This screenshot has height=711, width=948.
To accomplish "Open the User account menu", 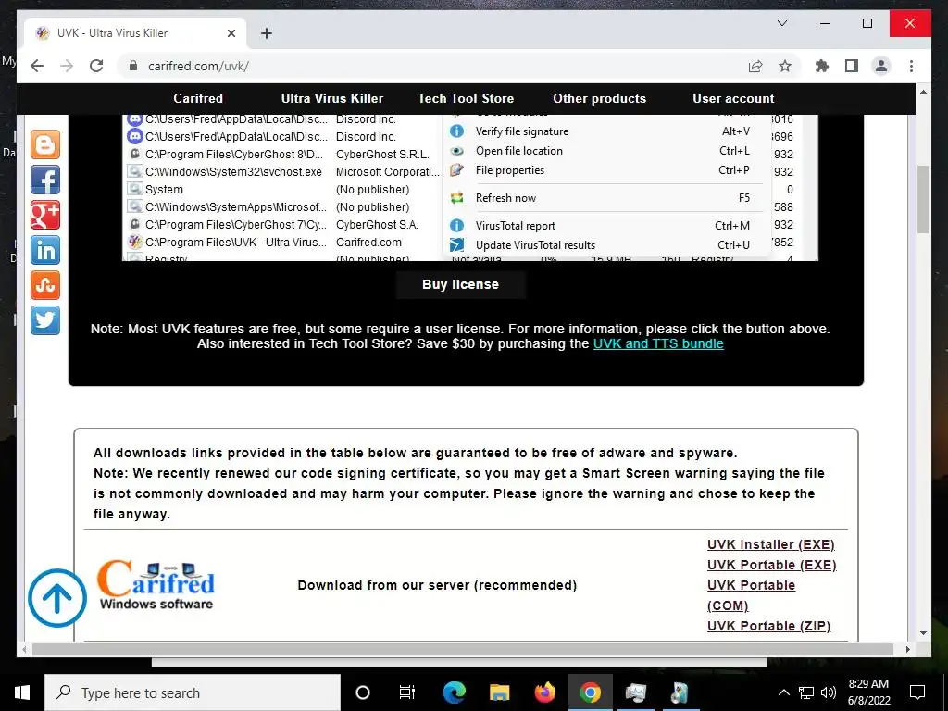I will coord(733,98).
